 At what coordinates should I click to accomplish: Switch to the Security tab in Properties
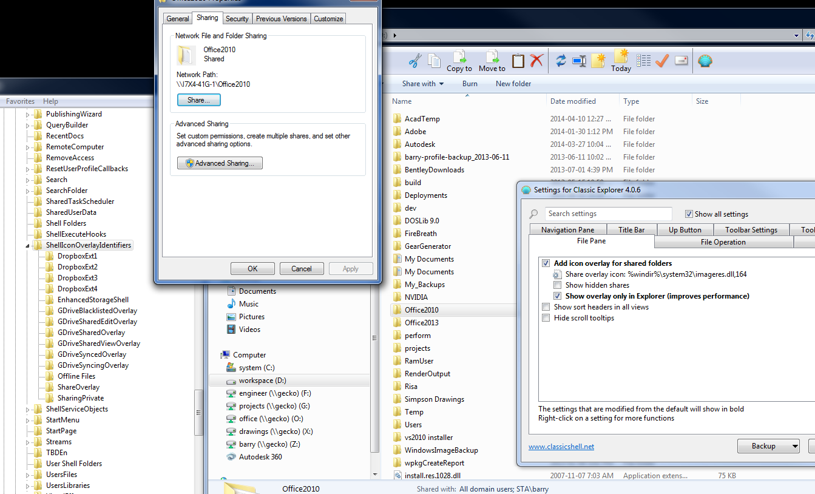coord(237,19)
